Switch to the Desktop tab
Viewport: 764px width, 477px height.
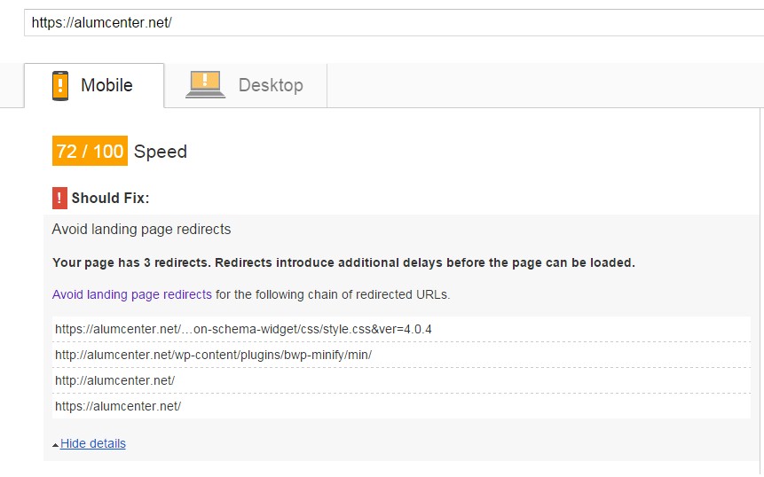[x=246, y=86]
